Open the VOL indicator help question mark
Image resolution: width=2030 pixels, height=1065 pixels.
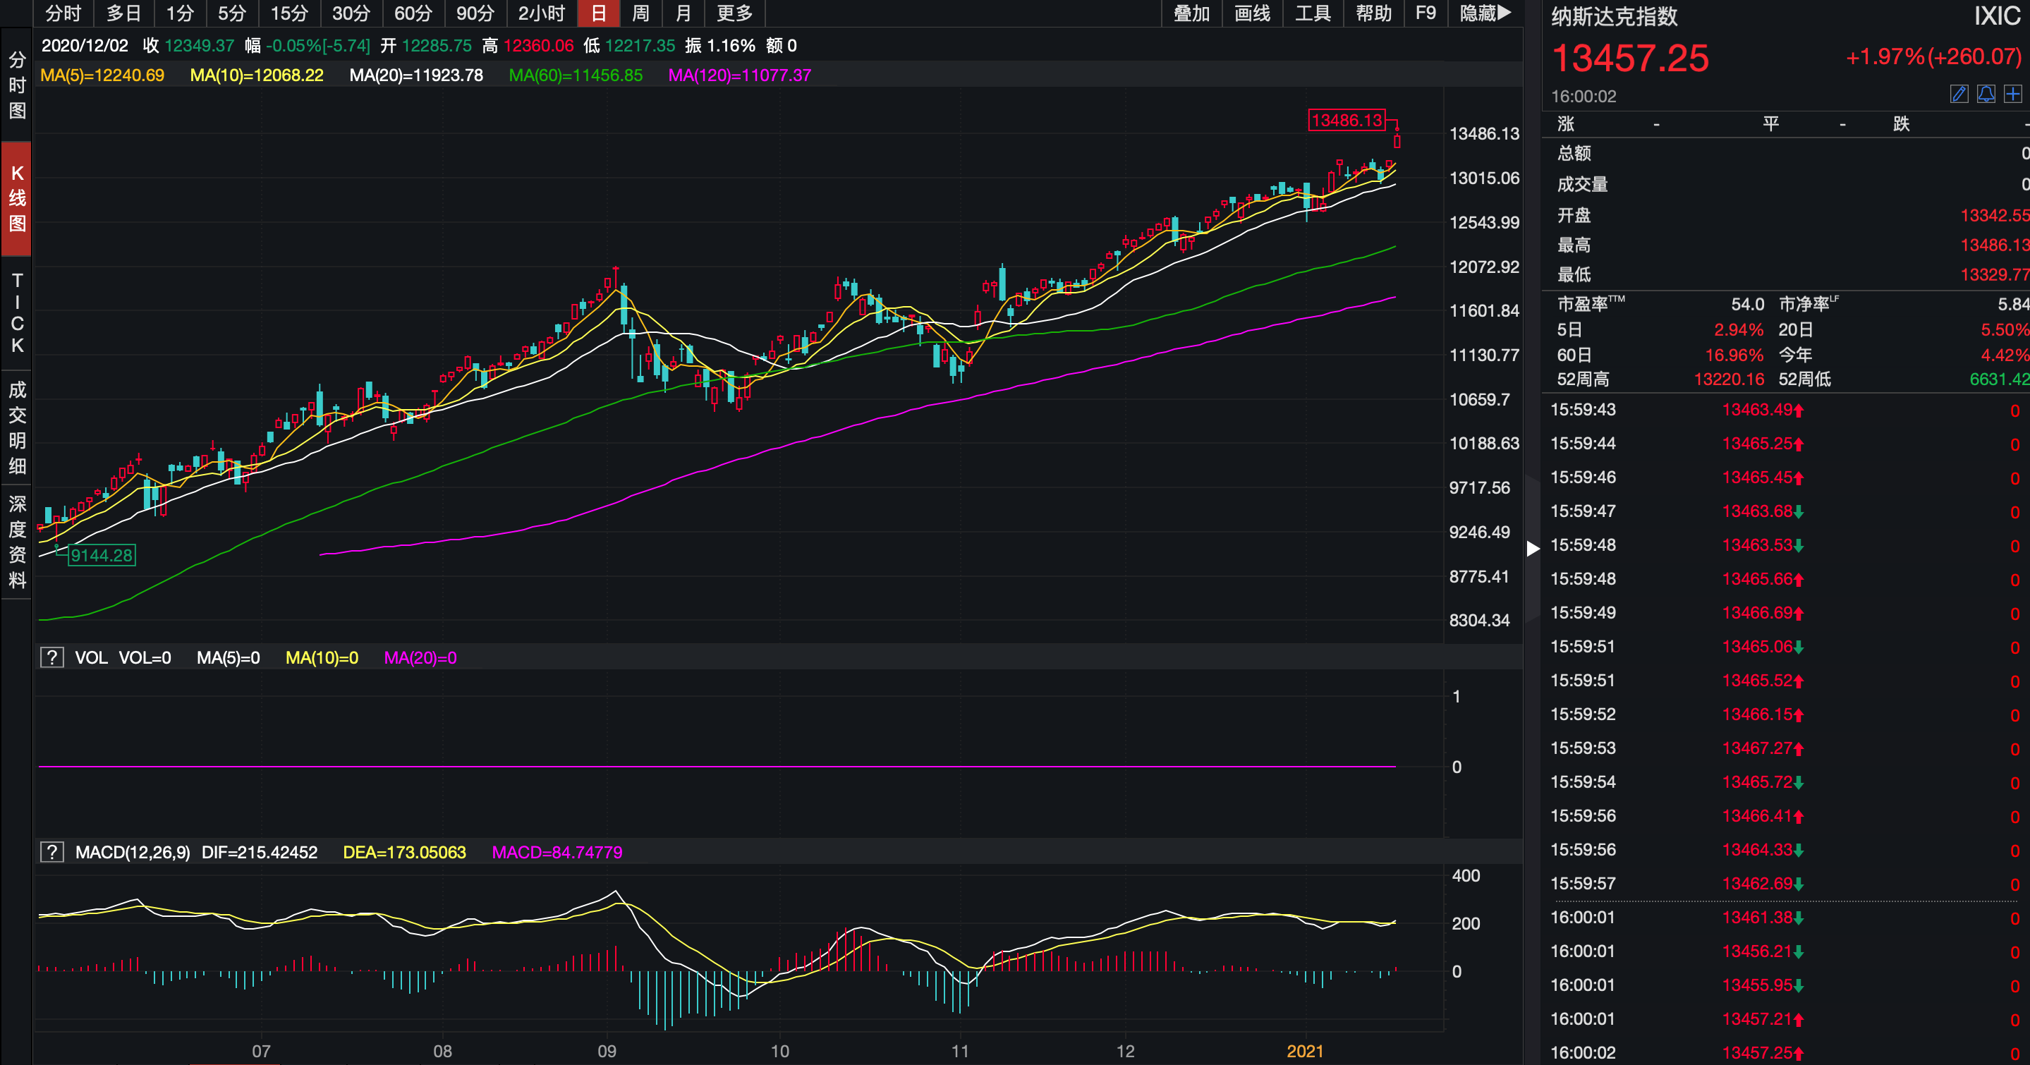click(x=52, y=657)
